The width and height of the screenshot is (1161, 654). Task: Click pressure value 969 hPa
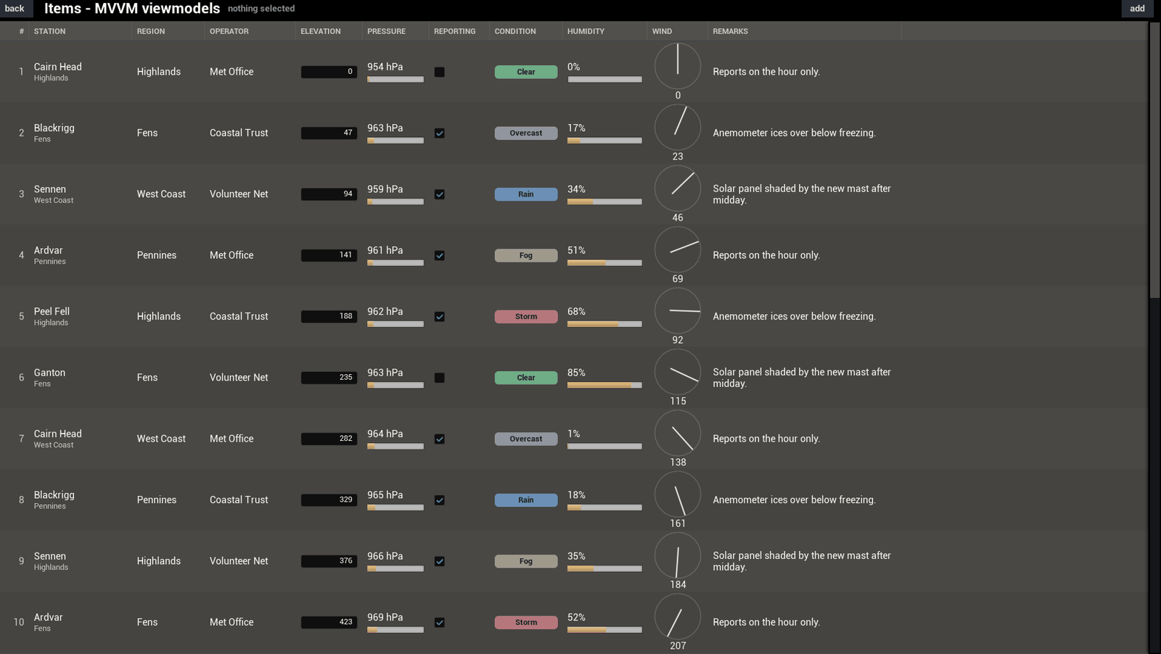(x=385, y=617)
